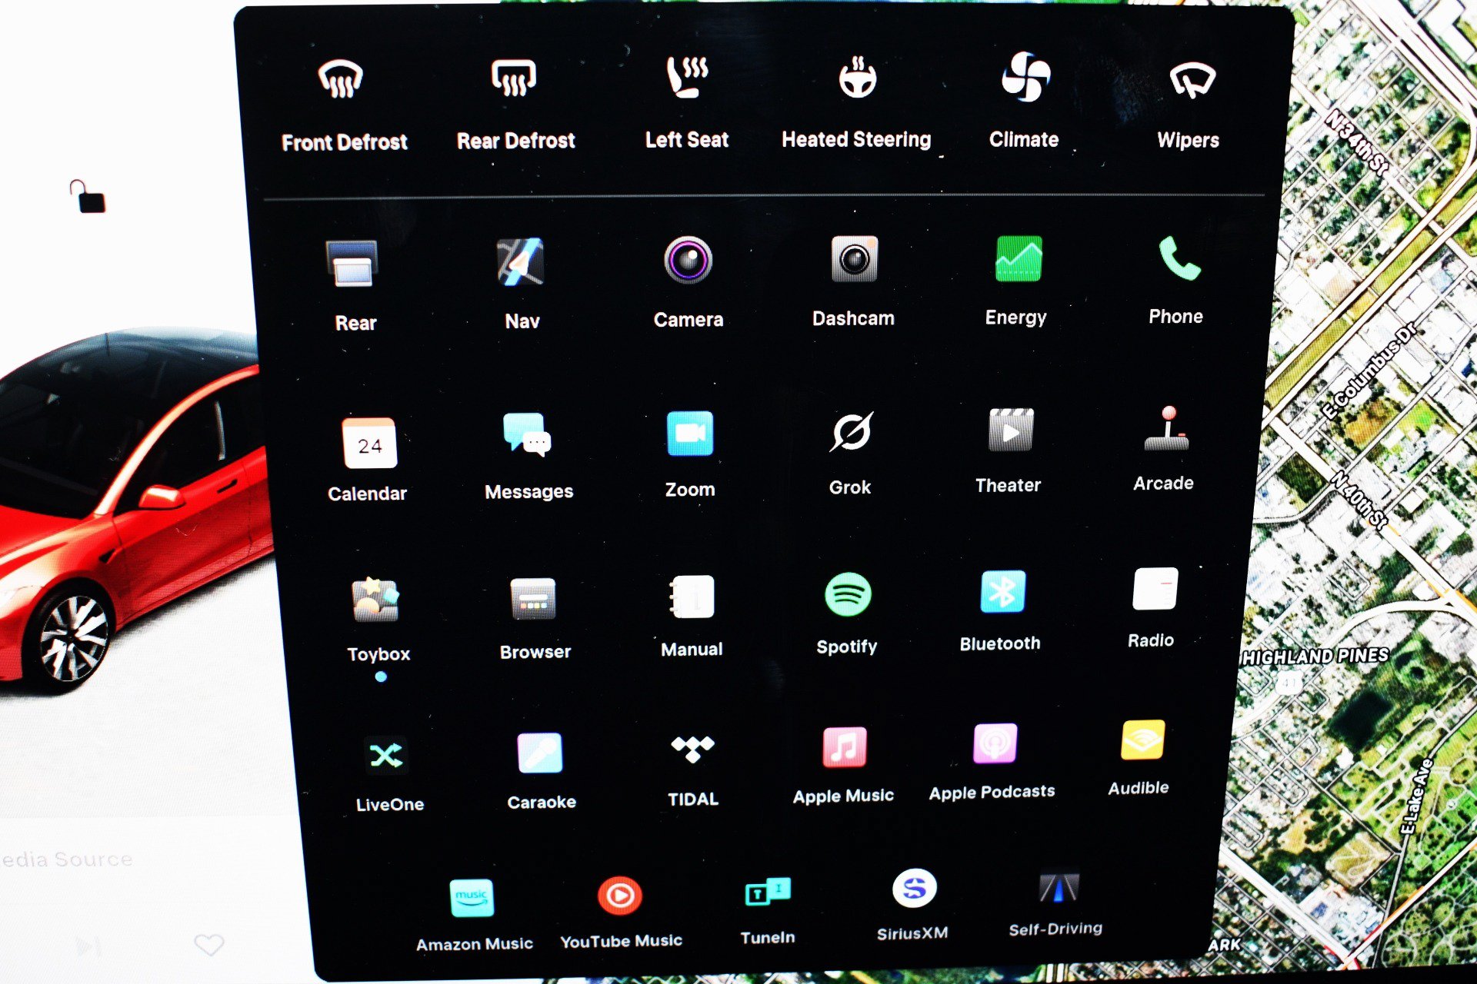
Task: Open the Rear camera app
Action: coord(354,285)
